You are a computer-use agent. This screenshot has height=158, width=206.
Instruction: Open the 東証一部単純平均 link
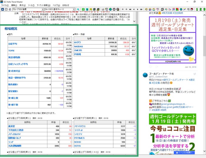tap(17, 78)
